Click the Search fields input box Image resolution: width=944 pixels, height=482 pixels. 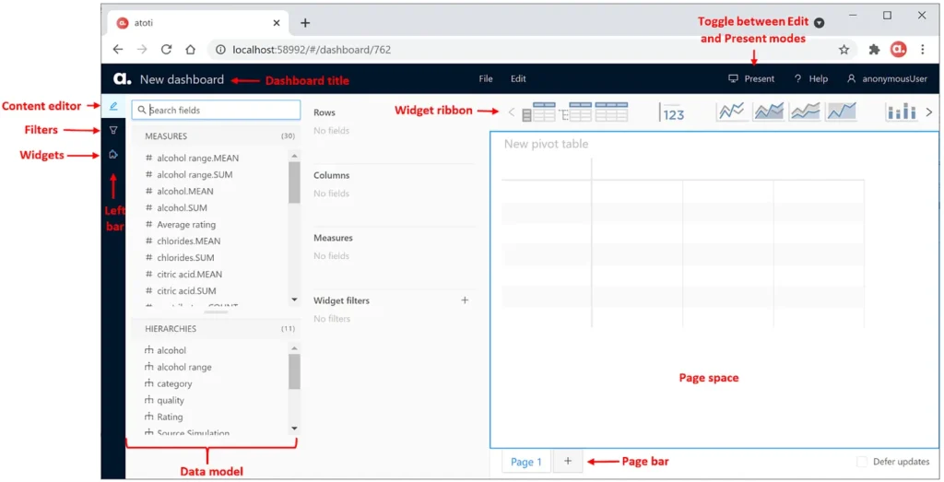pyautogui.click(x=216, y=110)
